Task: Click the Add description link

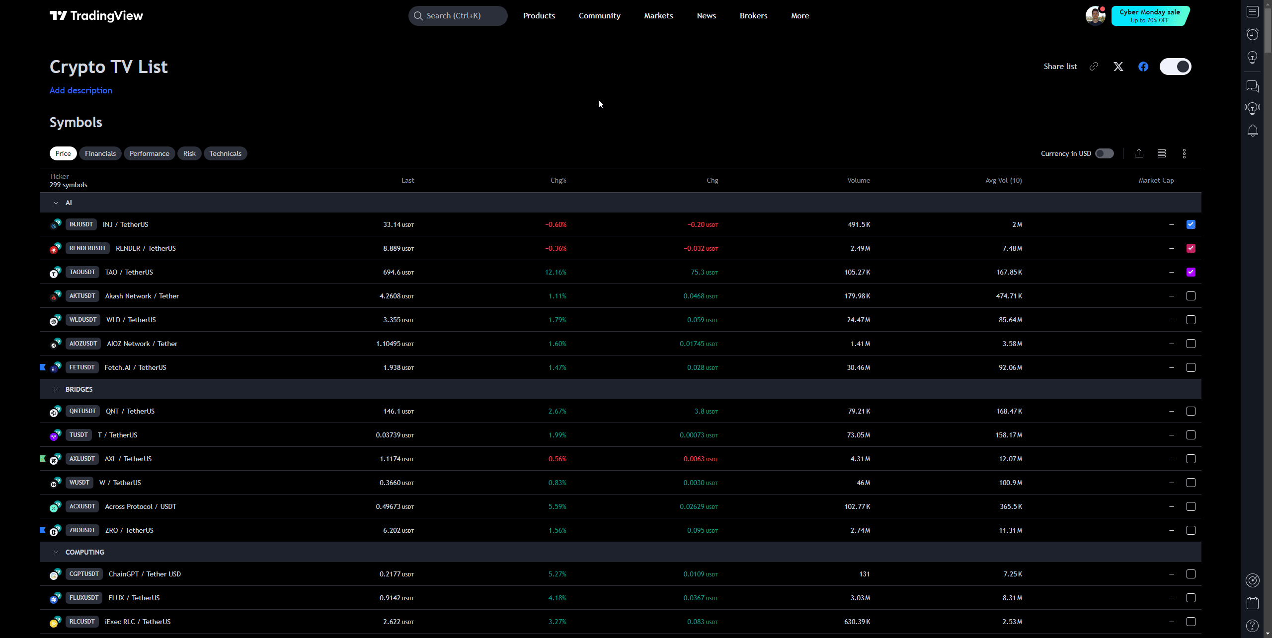Action: [x=81, y=90]
